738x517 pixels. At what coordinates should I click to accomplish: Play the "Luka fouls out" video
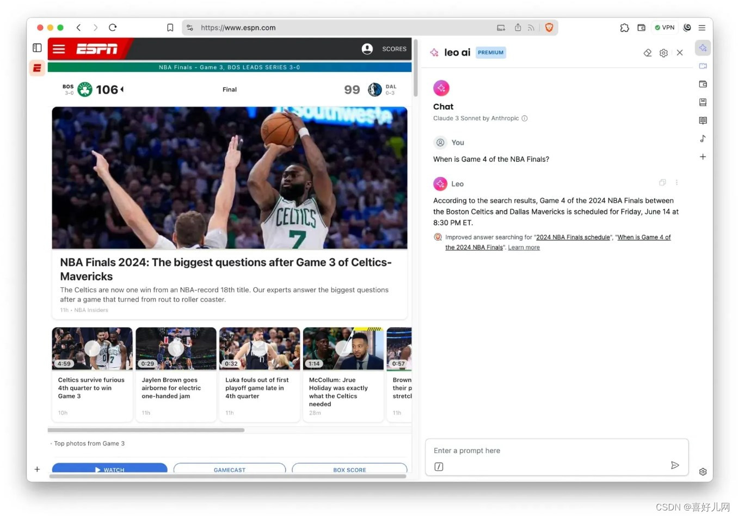coord(260,348)
